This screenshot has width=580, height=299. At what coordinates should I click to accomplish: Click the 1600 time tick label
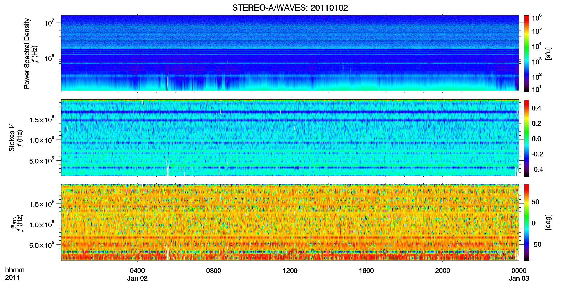pos(366,270)
